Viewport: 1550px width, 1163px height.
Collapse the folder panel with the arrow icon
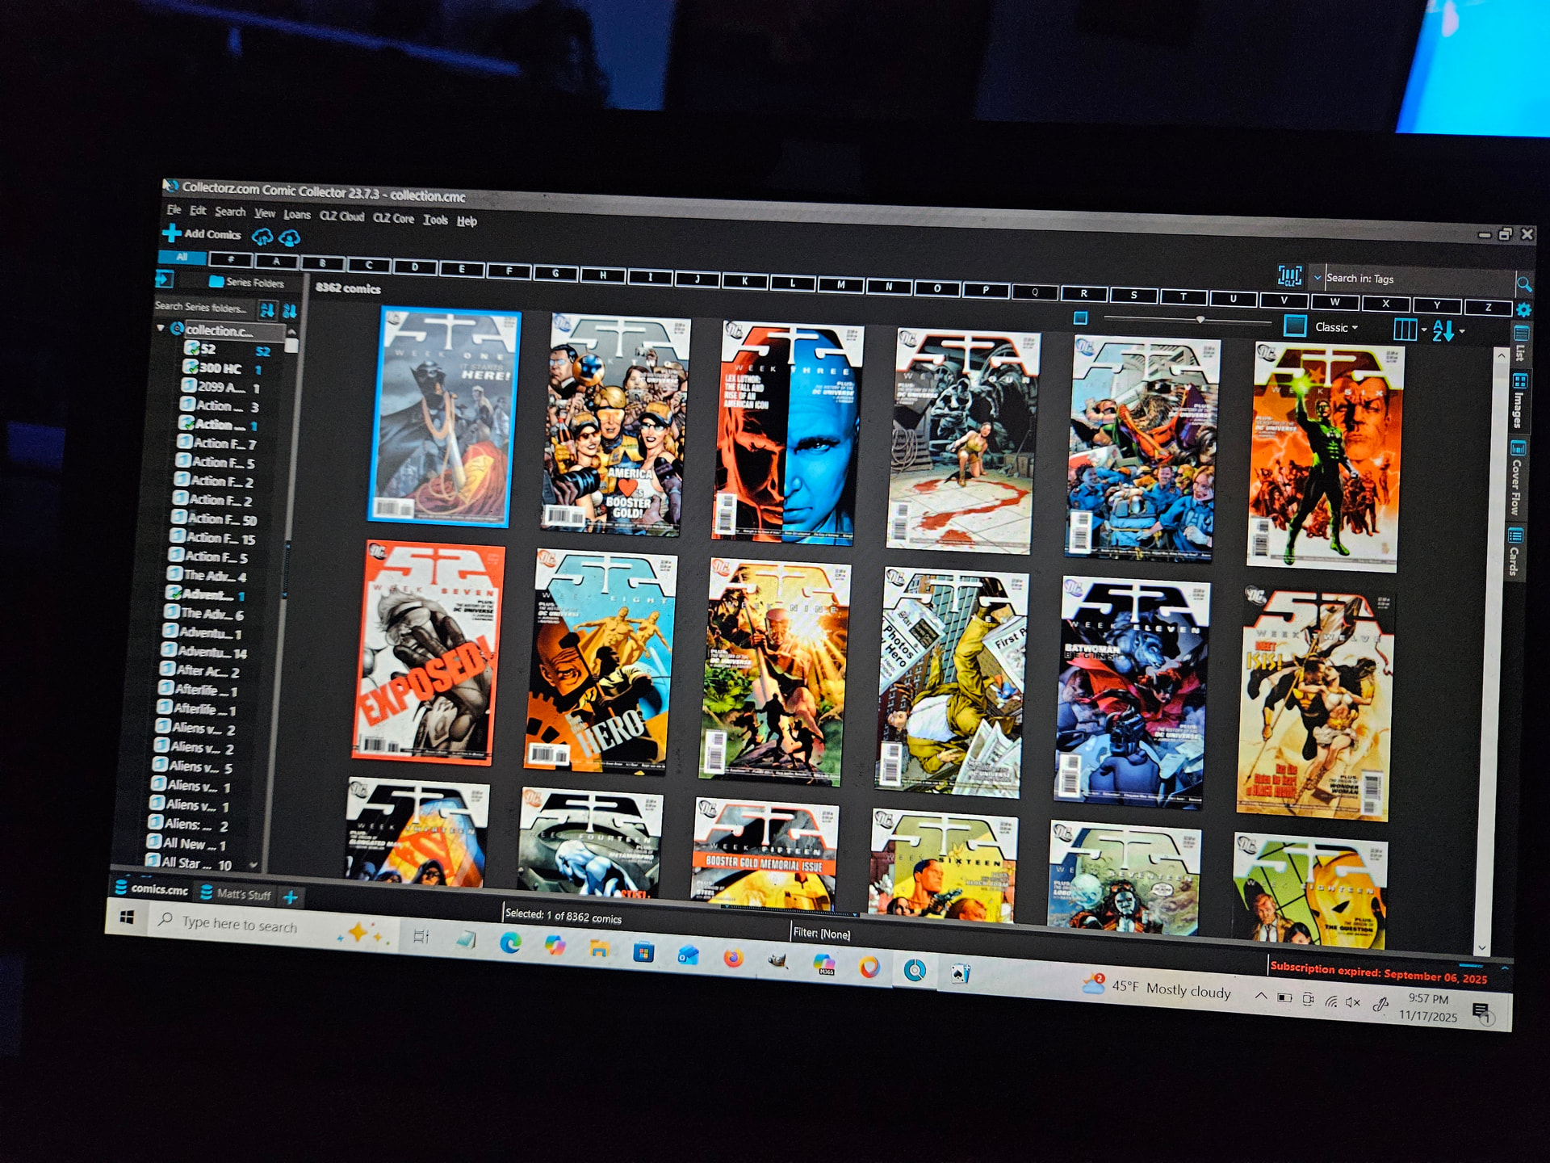(x=164, y=279)
